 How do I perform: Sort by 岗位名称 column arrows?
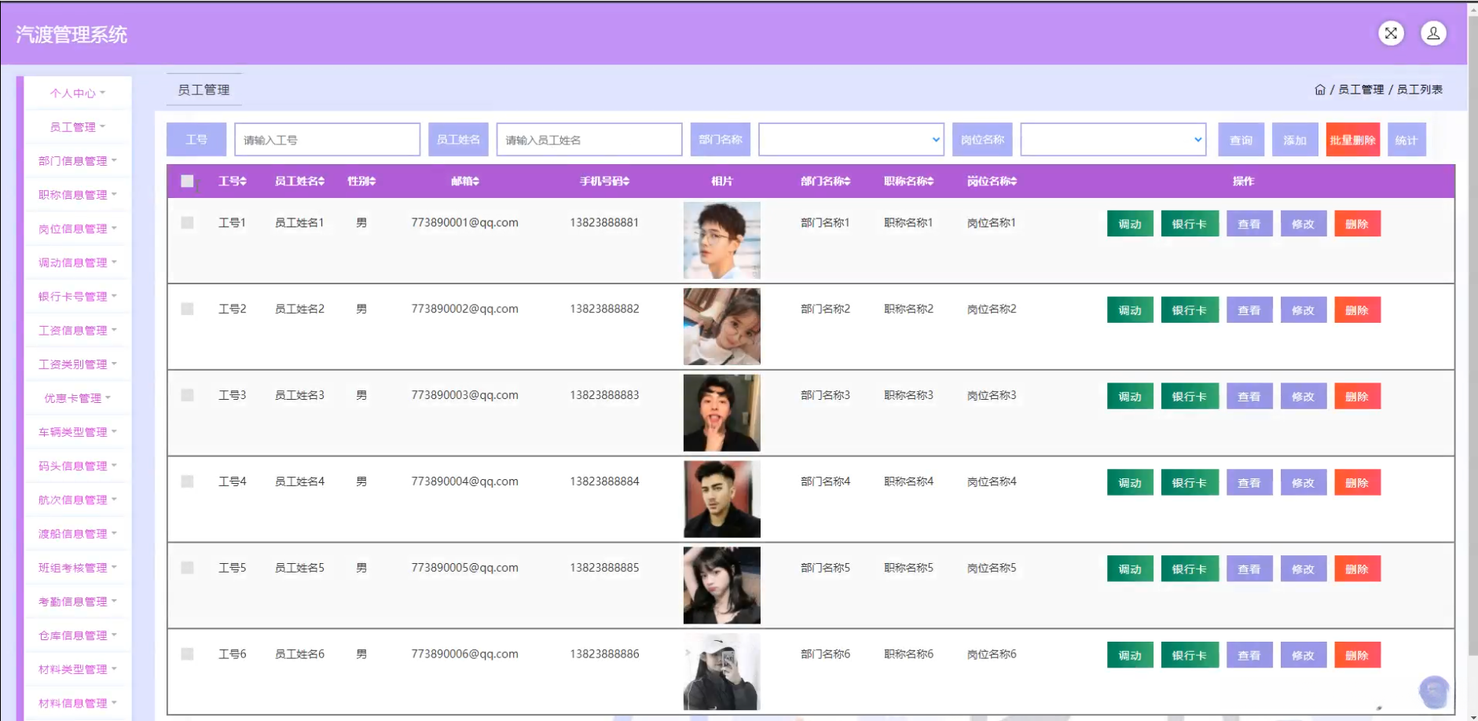coord(1014,181)
